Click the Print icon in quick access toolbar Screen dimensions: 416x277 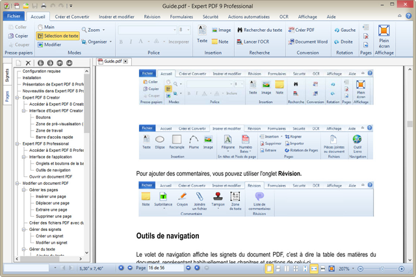coord(44,6)
